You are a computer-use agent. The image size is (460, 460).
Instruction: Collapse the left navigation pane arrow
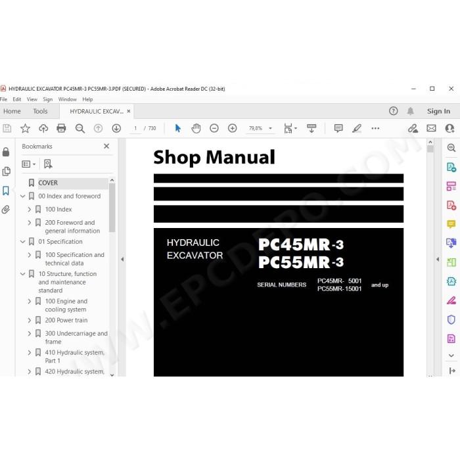(122, 260)
